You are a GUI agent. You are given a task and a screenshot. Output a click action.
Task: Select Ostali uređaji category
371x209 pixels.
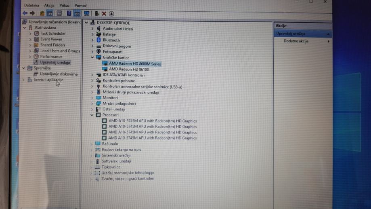pyautogui.click(x=114, y=109)
